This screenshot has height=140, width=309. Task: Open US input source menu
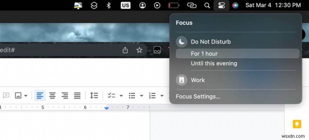click(x=126, y=5)
